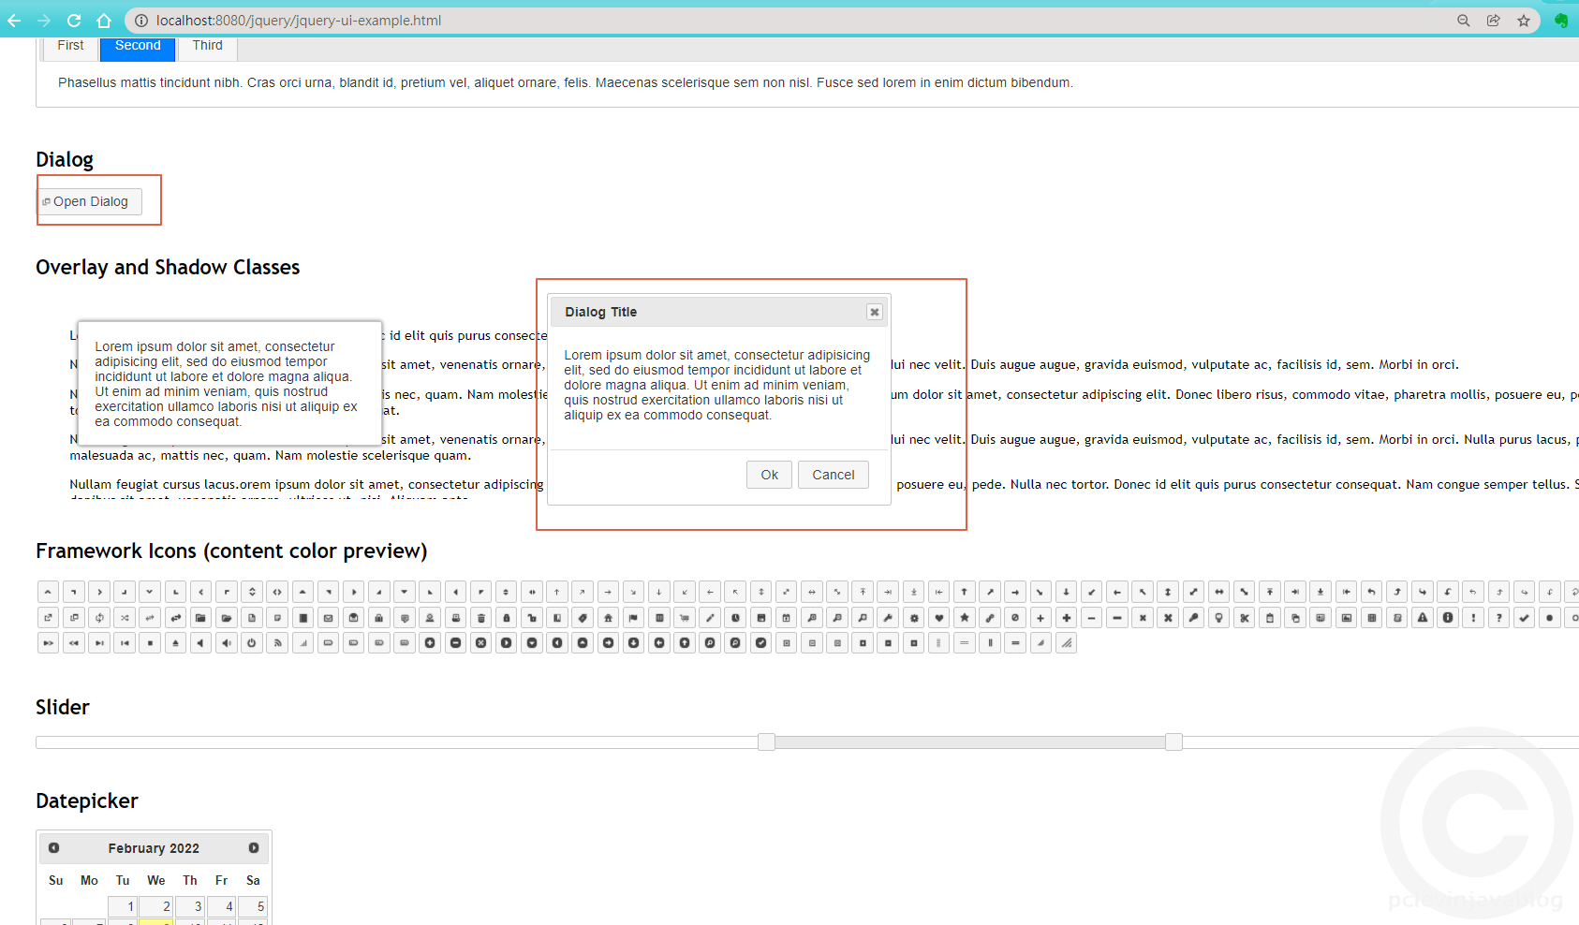Bookmark this page with the star
The width and height of the screenshot is (1579, 925).
point(1524,21)
